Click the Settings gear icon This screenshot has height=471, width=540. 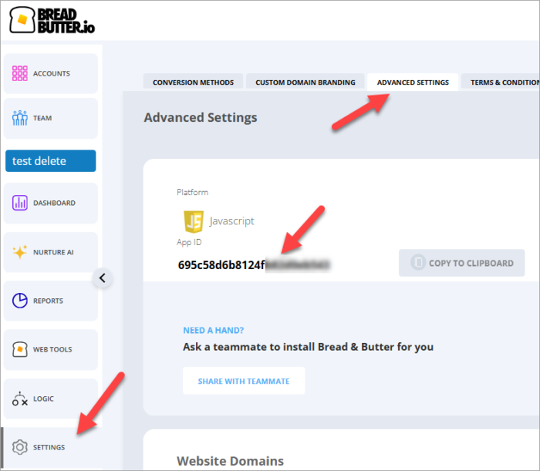point(20,447)
